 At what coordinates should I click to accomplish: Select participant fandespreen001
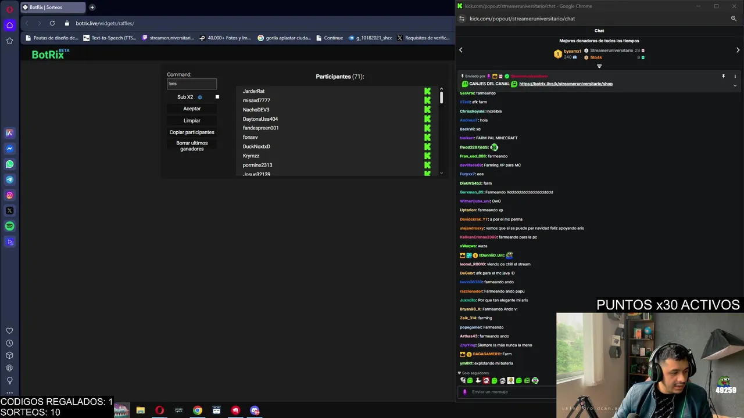coord(260,128)
